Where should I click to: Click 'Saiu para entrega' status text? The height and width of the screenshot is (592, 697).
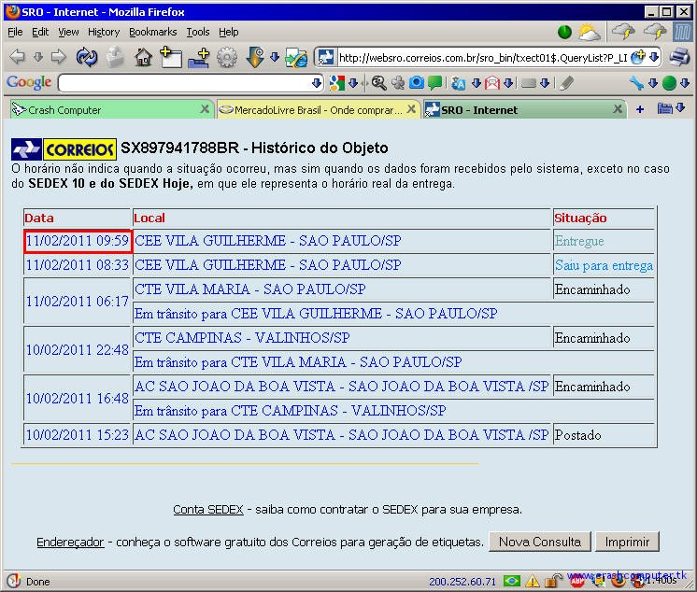(604, 265)
